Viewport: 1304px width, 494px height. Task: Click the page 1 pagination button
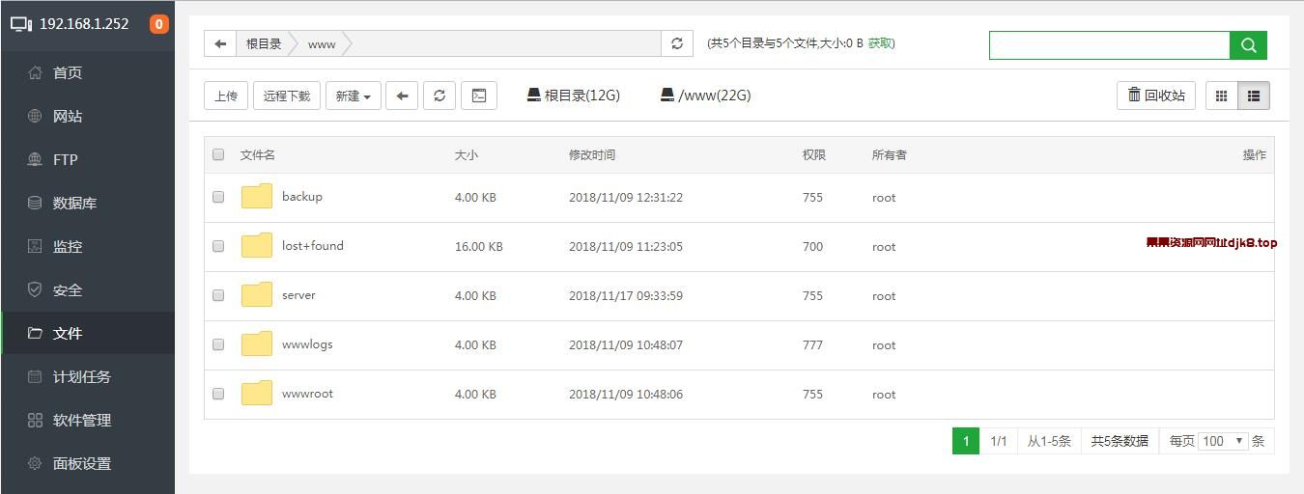coord(965,441)
